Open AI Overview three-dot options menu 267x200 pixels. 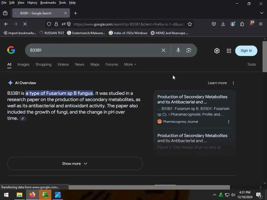(233, 83)
